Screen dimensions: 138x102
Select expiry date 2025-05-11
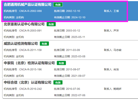(x=78, y=37)
